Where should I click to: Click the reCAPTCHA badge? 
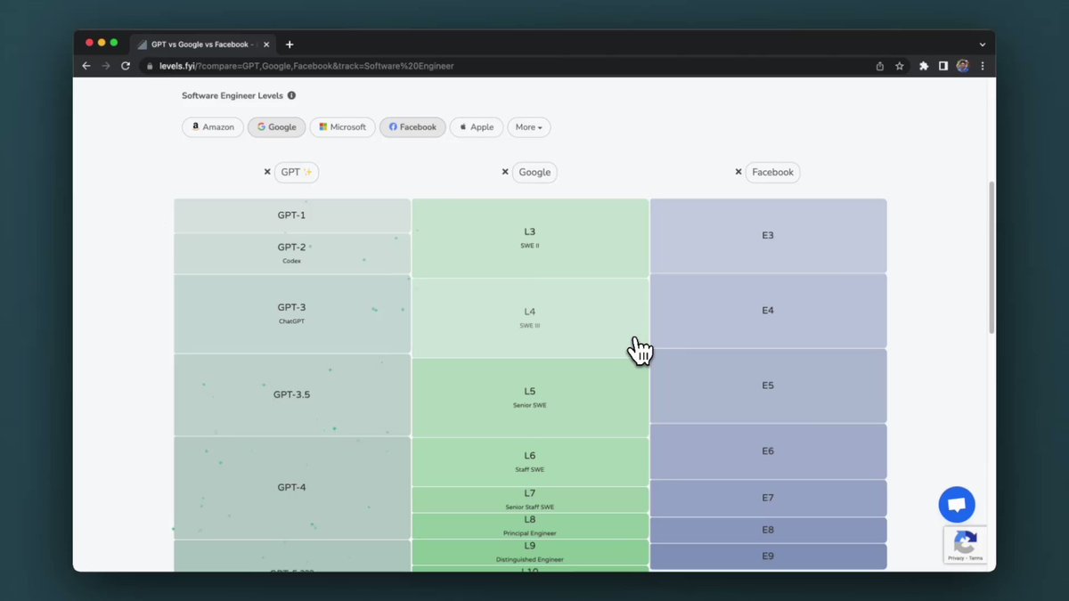point(966,545)
